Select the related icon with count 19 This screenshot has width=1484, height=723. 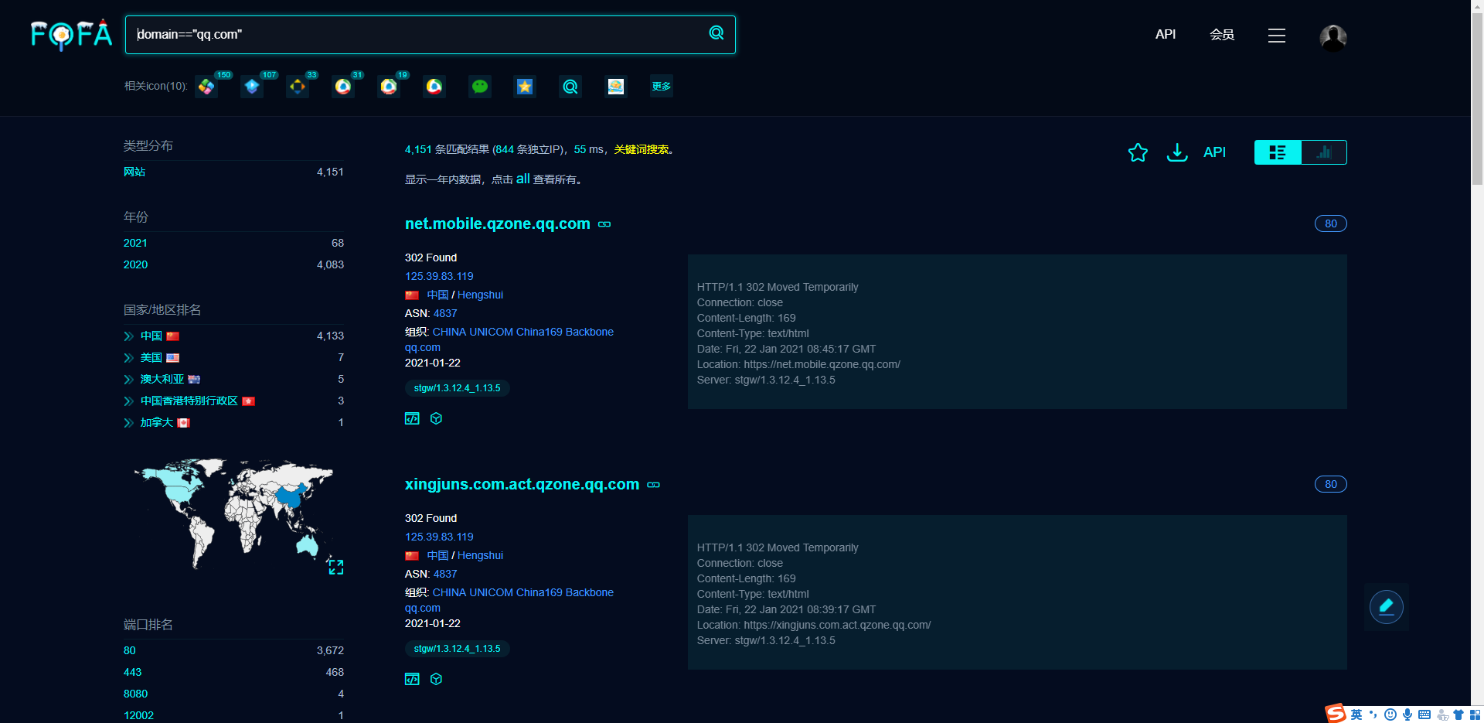click(389, 87)
